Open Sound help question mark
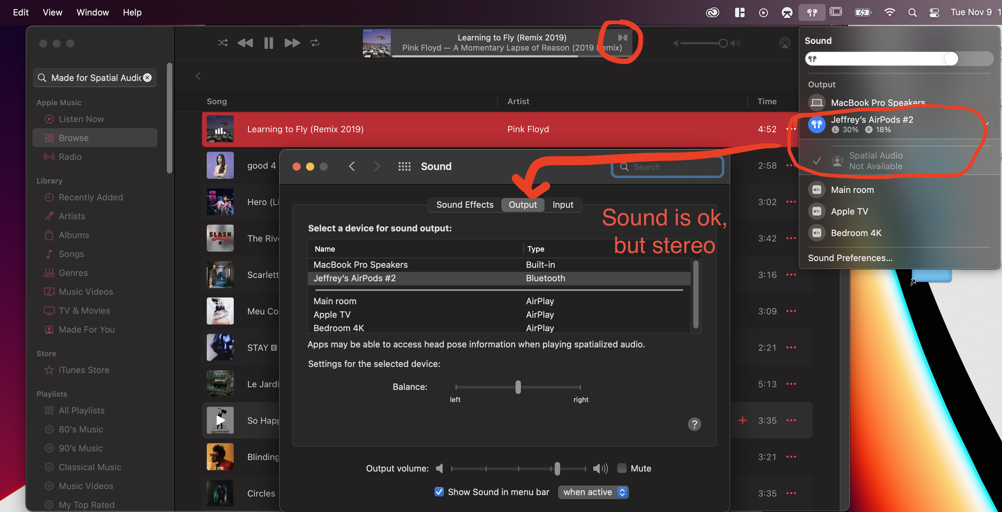 pos(694,424)
